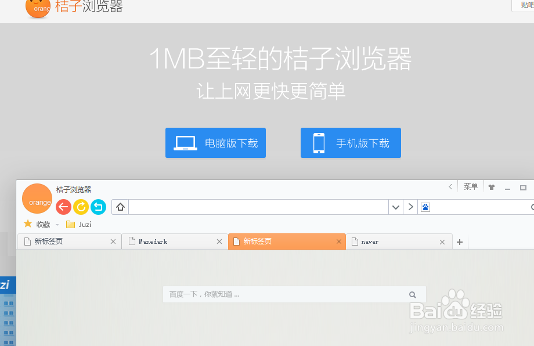This screenshot has height=346, width=534.
Task: Click inside the Baidu search field
Action: coord(279,294)
